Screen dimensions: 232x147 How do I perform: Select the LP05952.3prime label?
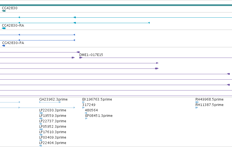53,127
